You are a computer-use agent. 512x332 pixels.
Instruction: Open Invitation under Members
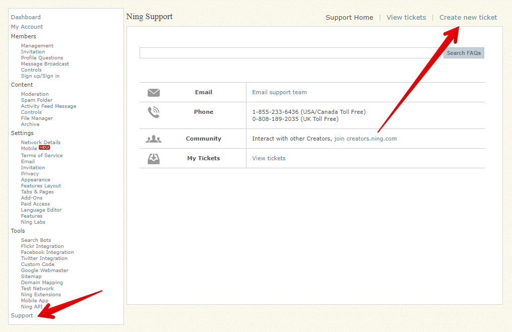[x=33, y=52]
